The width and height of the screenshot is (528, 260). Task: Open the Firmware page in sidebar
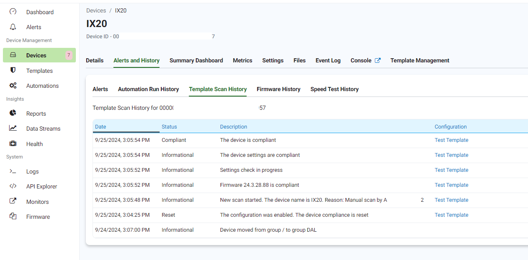[38, 217]
